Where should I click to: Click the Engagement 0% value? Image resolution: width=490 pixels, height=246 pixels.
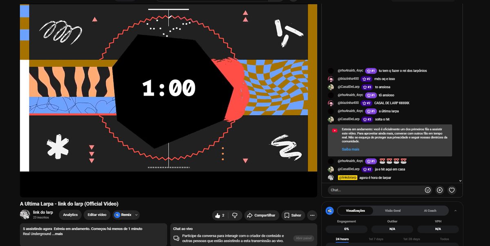pos(346,229)
